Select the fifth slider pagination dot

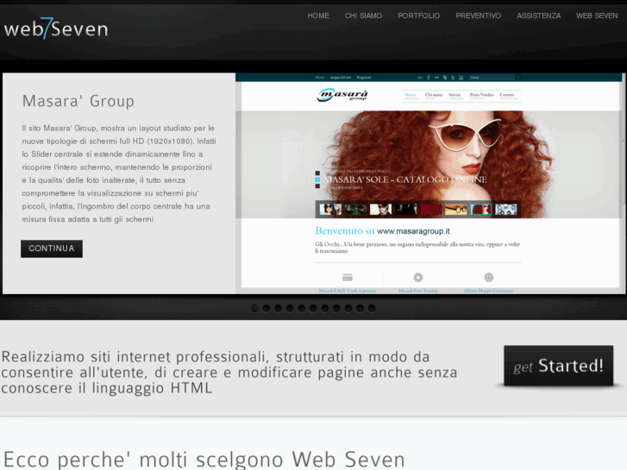302,308
